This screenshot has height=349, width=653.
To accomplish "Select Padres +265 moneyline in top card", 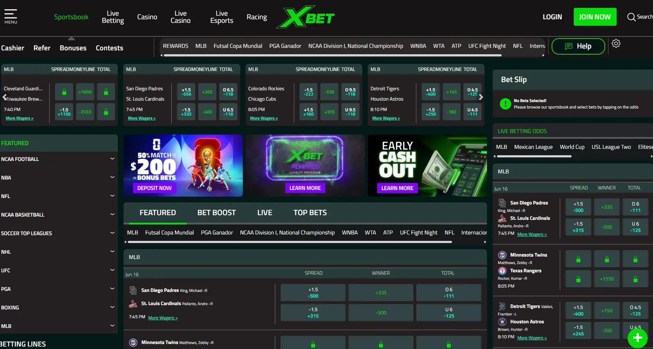I will pyautogui.click(x=207, y=92).
